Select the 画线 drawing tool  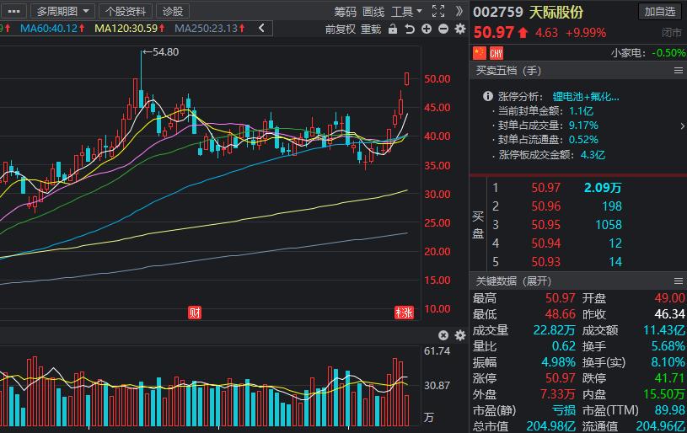(373, 12)
